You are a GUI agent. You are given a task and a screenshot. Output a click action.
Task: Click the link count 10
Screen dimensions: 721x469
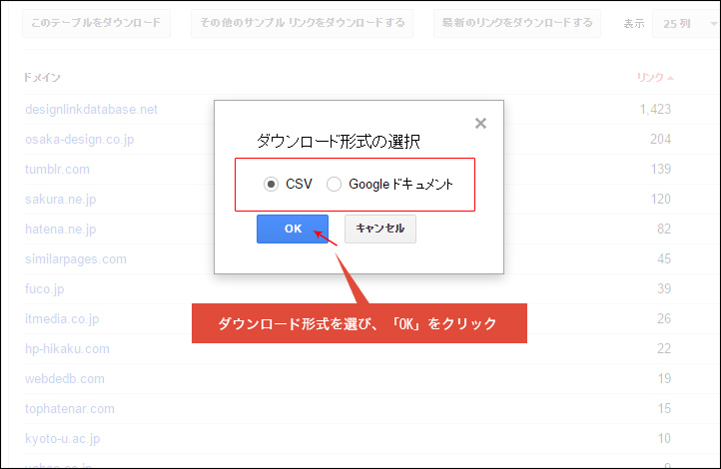click(664, 438)
